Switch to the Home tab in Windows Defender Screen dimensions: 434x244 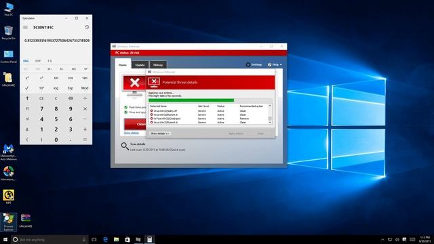(123, 65)
